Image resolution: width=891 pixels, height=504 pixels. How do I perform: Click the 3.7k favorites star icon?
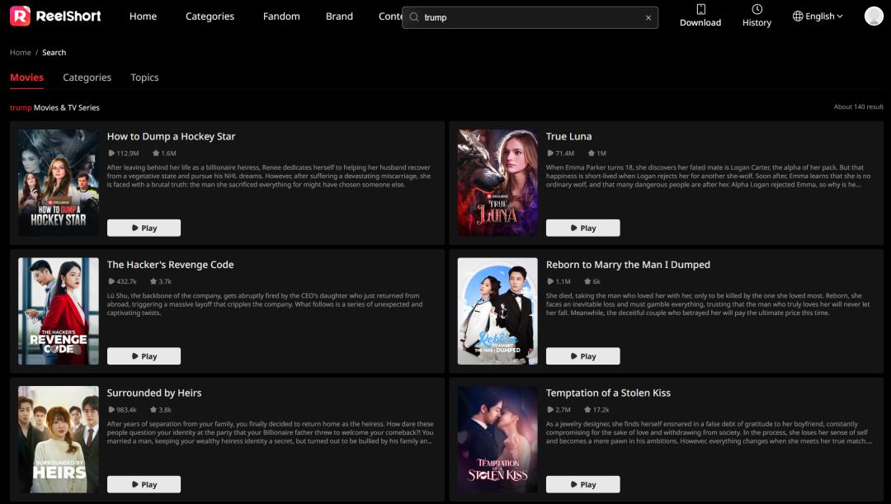point(153,281)
